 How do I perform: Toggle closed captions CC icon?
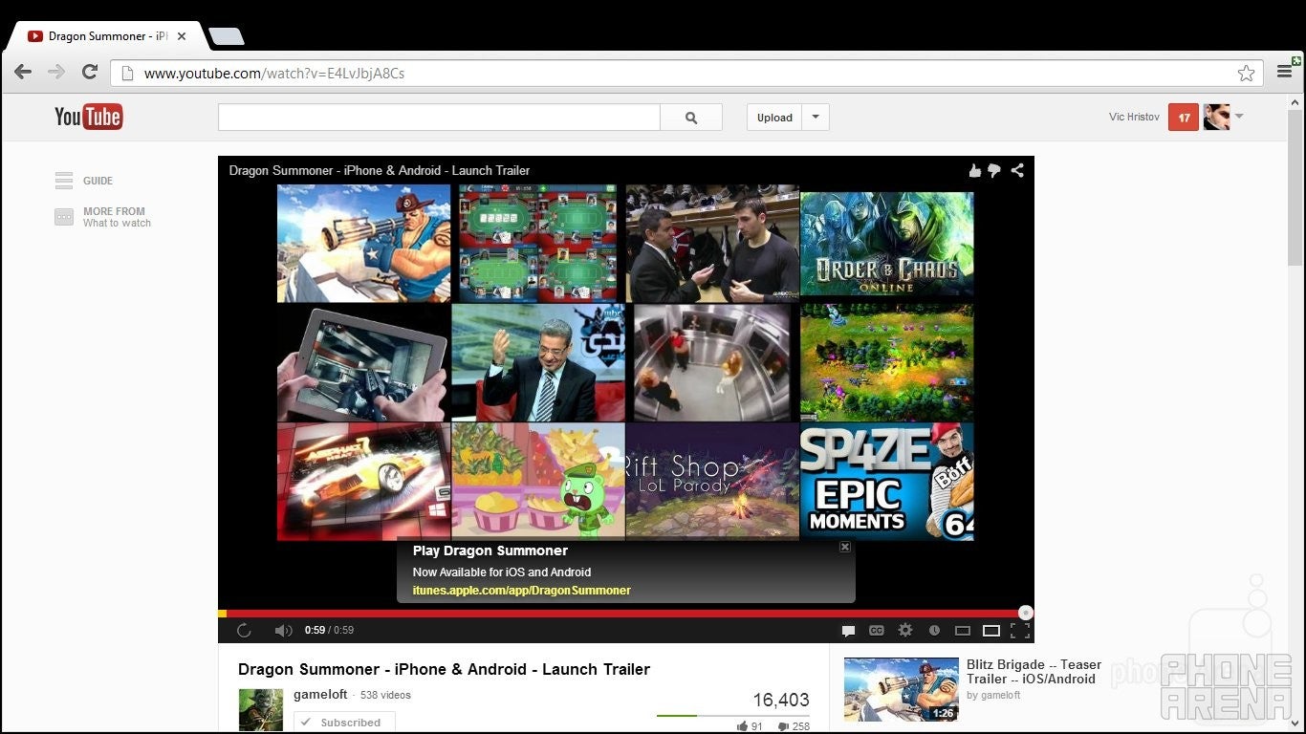[x=877, y=631]
